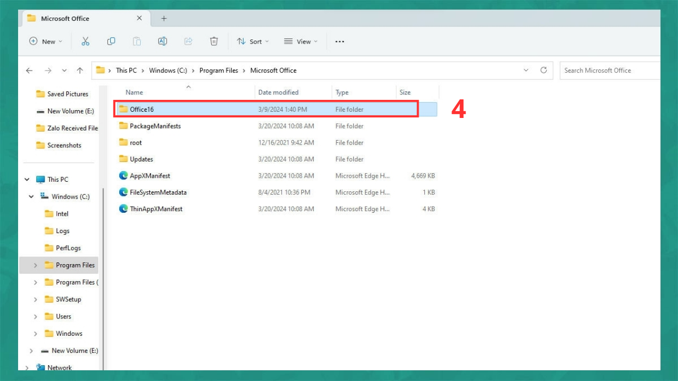Go back with the left arrow

click(29, 71)
